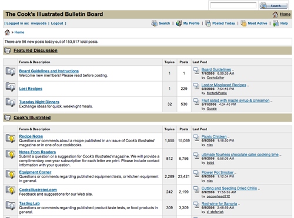Image resolution: width=294 pixels, height=218 pixels.
Task: Open Board Guidelines and Instructions forum
Action: (49, 71)
